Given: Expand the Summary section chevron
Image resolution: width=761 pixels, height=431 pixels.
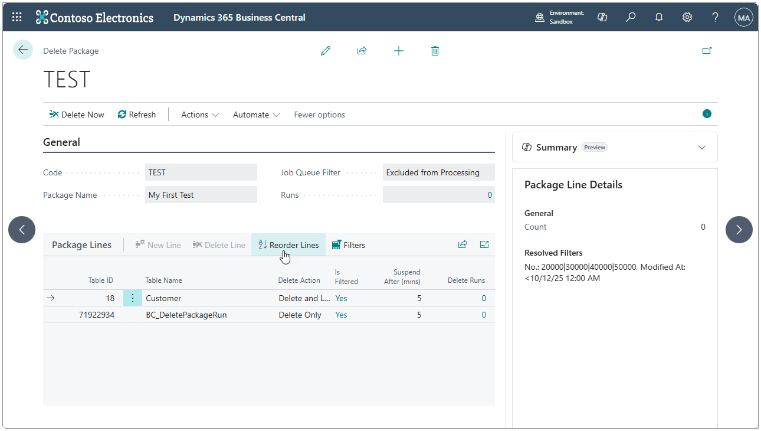Looking at the screenshot, I should (702, 147).
